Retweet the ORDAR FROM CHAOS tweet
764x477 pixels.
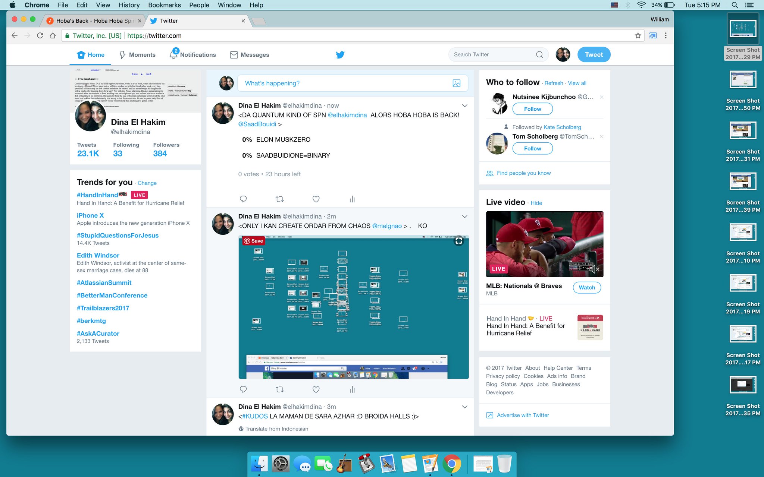coord(279,389)
